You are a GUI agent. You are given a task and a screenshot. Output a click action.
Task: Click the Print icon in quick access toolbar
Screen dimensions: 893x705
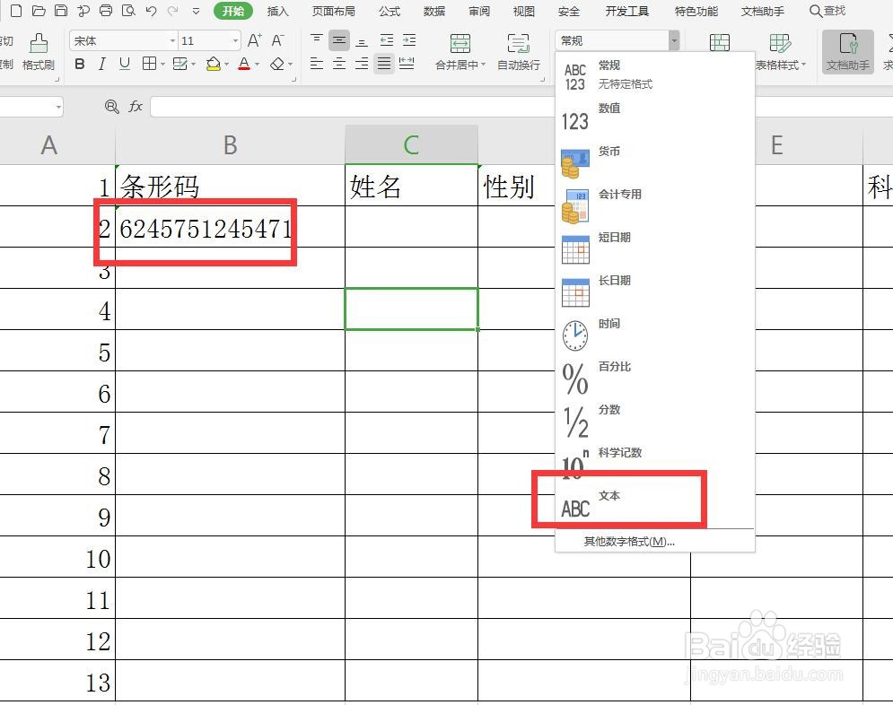tap(106, 12)
